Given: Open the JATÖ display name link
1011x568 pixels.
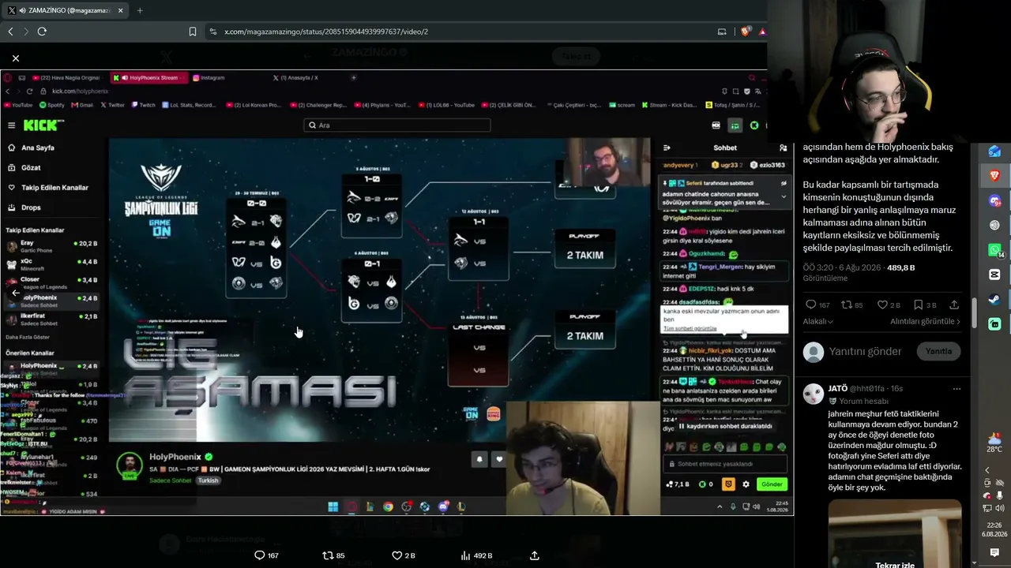Looking at the screenshot, I should coord(838,389).
